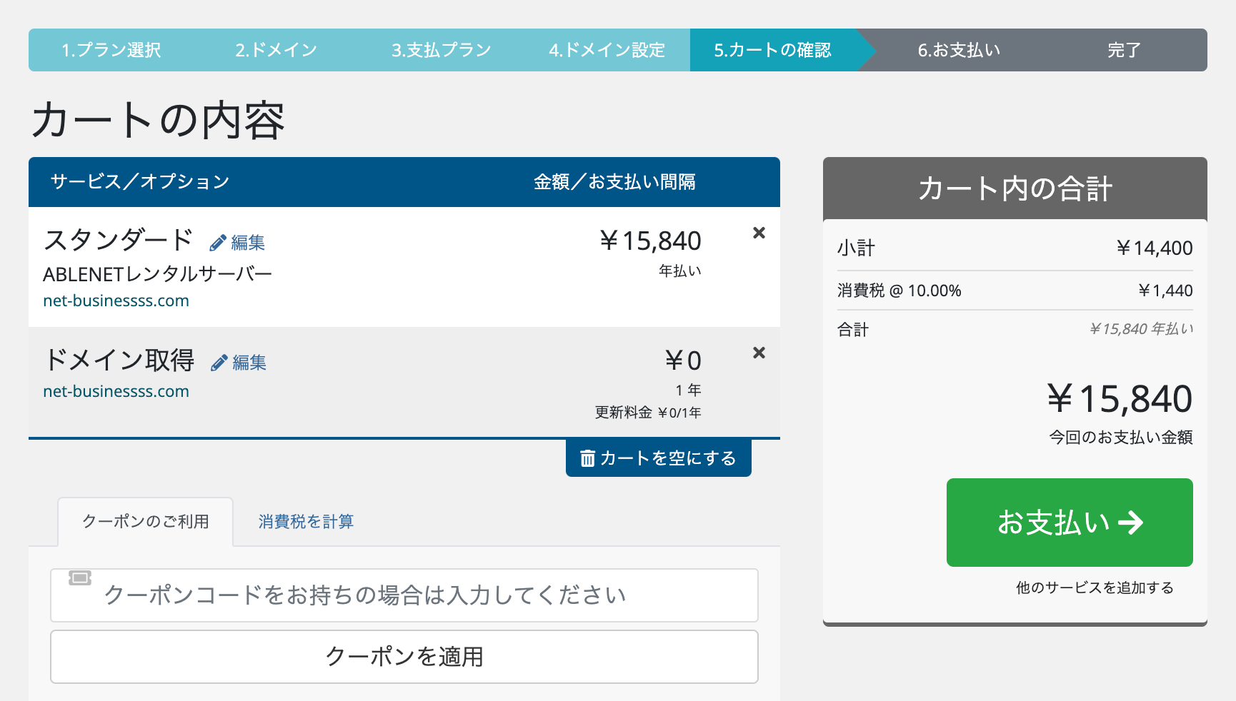Go to step 3.支払プラン
This screenshot has height=701, width=1236.
[441, 50]
